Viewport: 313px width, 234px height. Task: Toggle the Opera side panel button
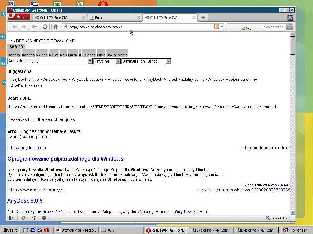click(12, 218)
